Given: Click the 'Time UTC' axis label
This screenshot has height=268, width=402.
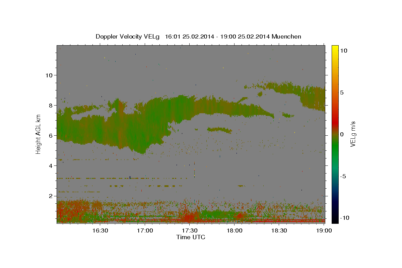Looking at the screenshot, I should (191, 237).
